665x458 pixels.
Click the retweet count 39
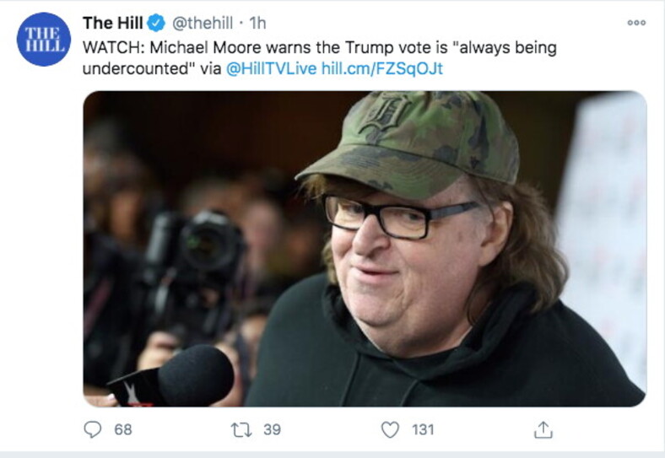coord(272,430)
